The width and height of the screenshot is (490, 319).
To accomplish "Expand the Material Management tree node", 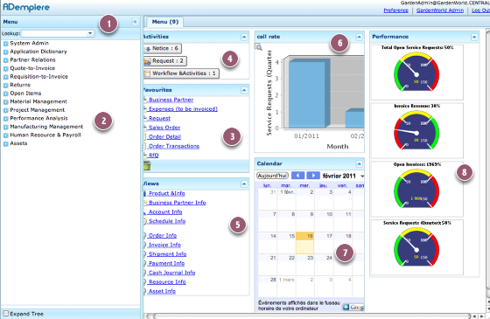I will coord(5,101).
